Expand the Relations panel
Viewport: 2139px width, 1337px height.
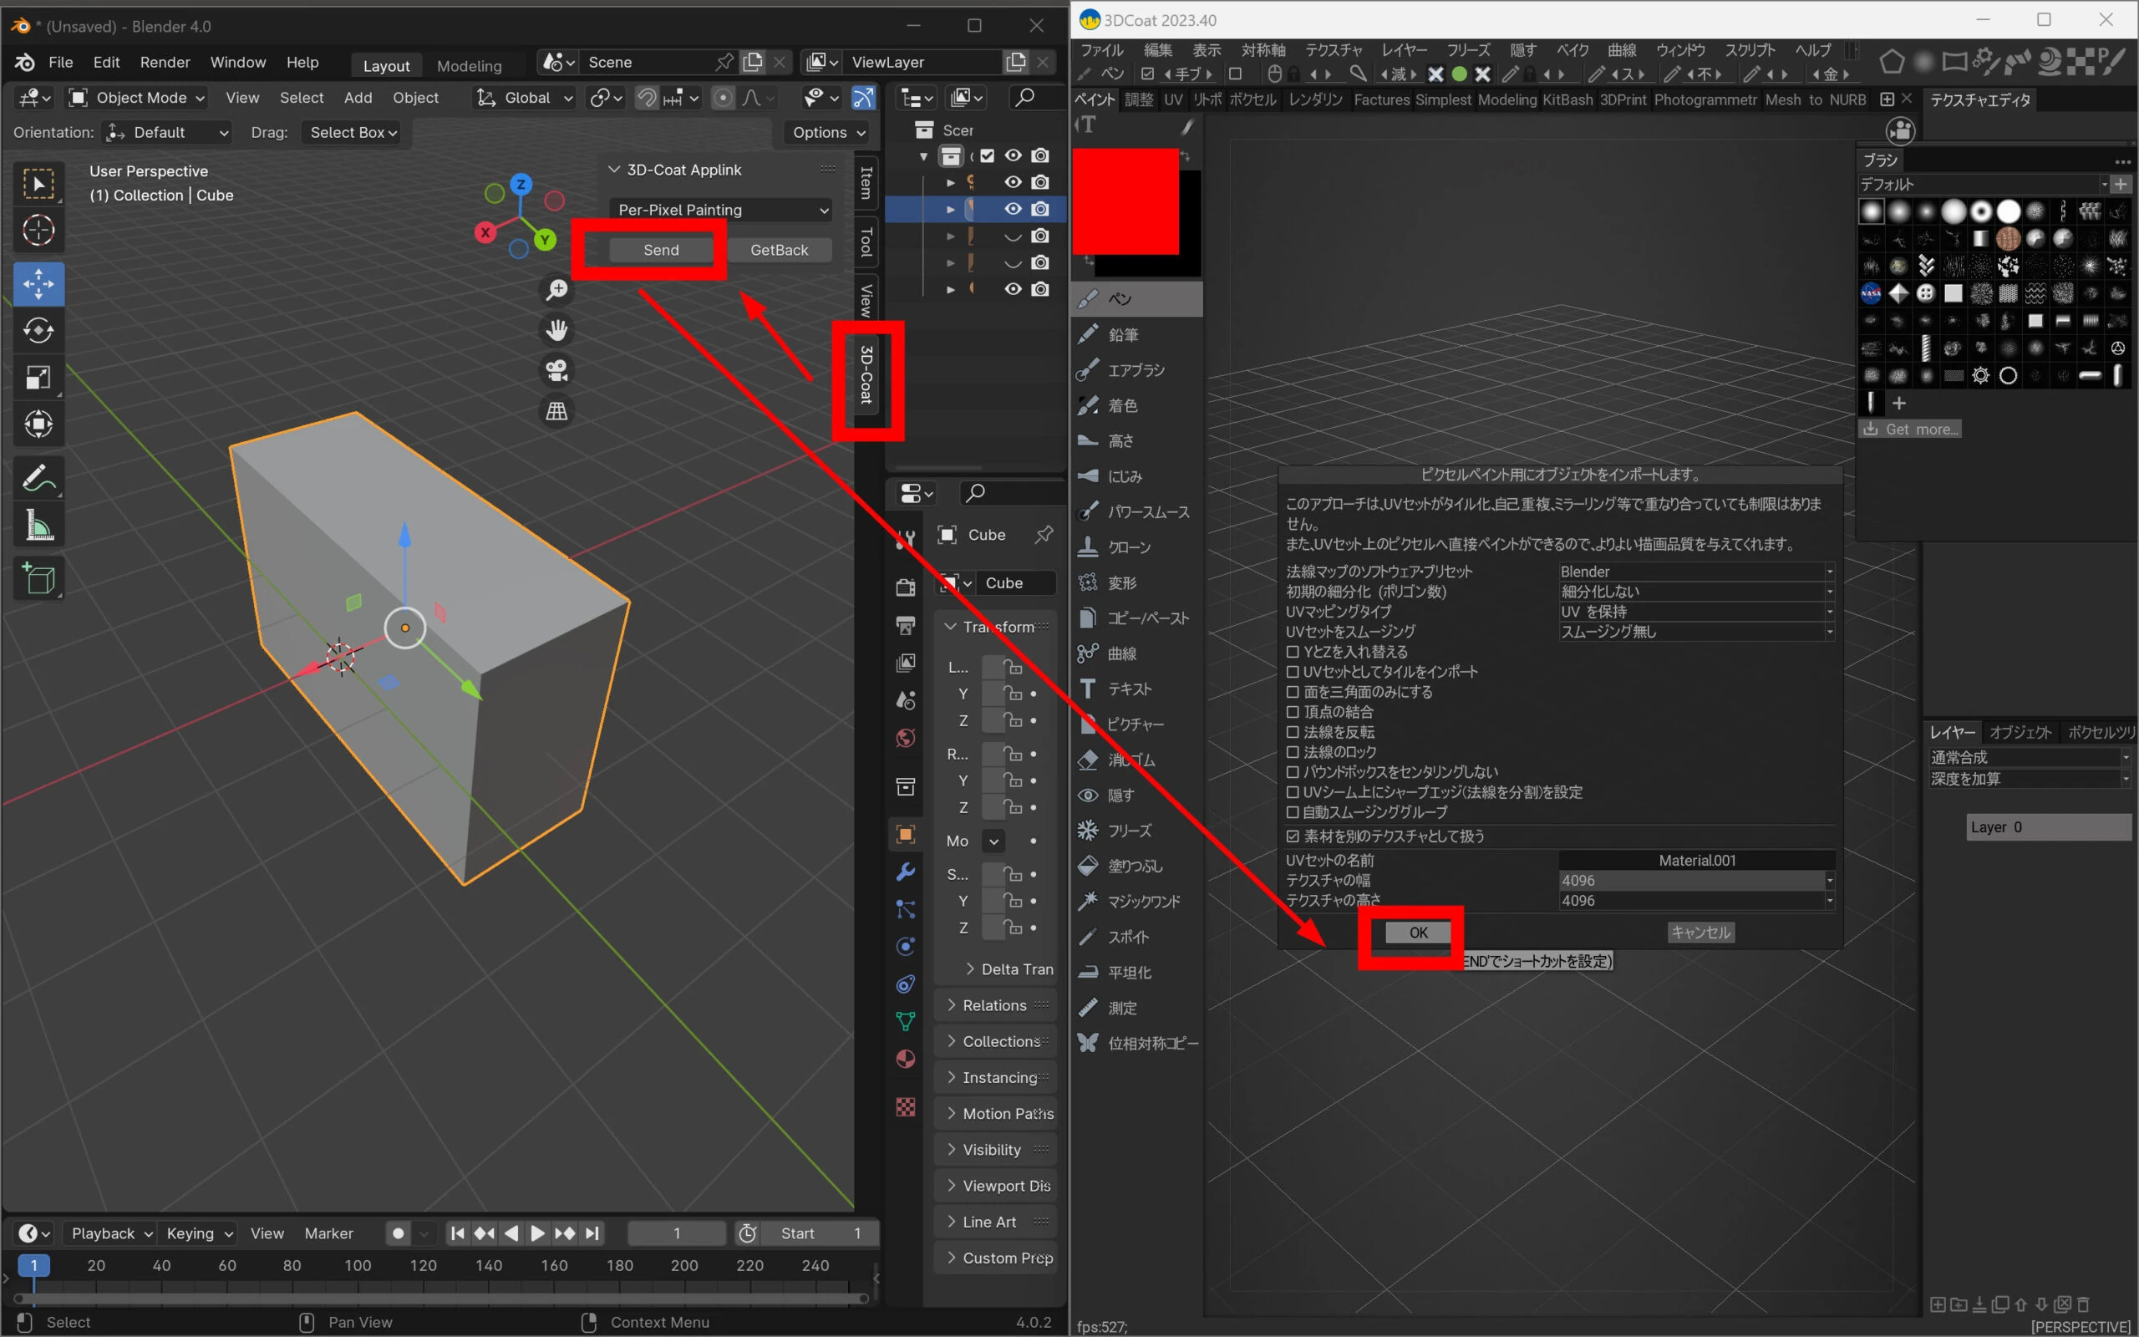point(993,1005)
